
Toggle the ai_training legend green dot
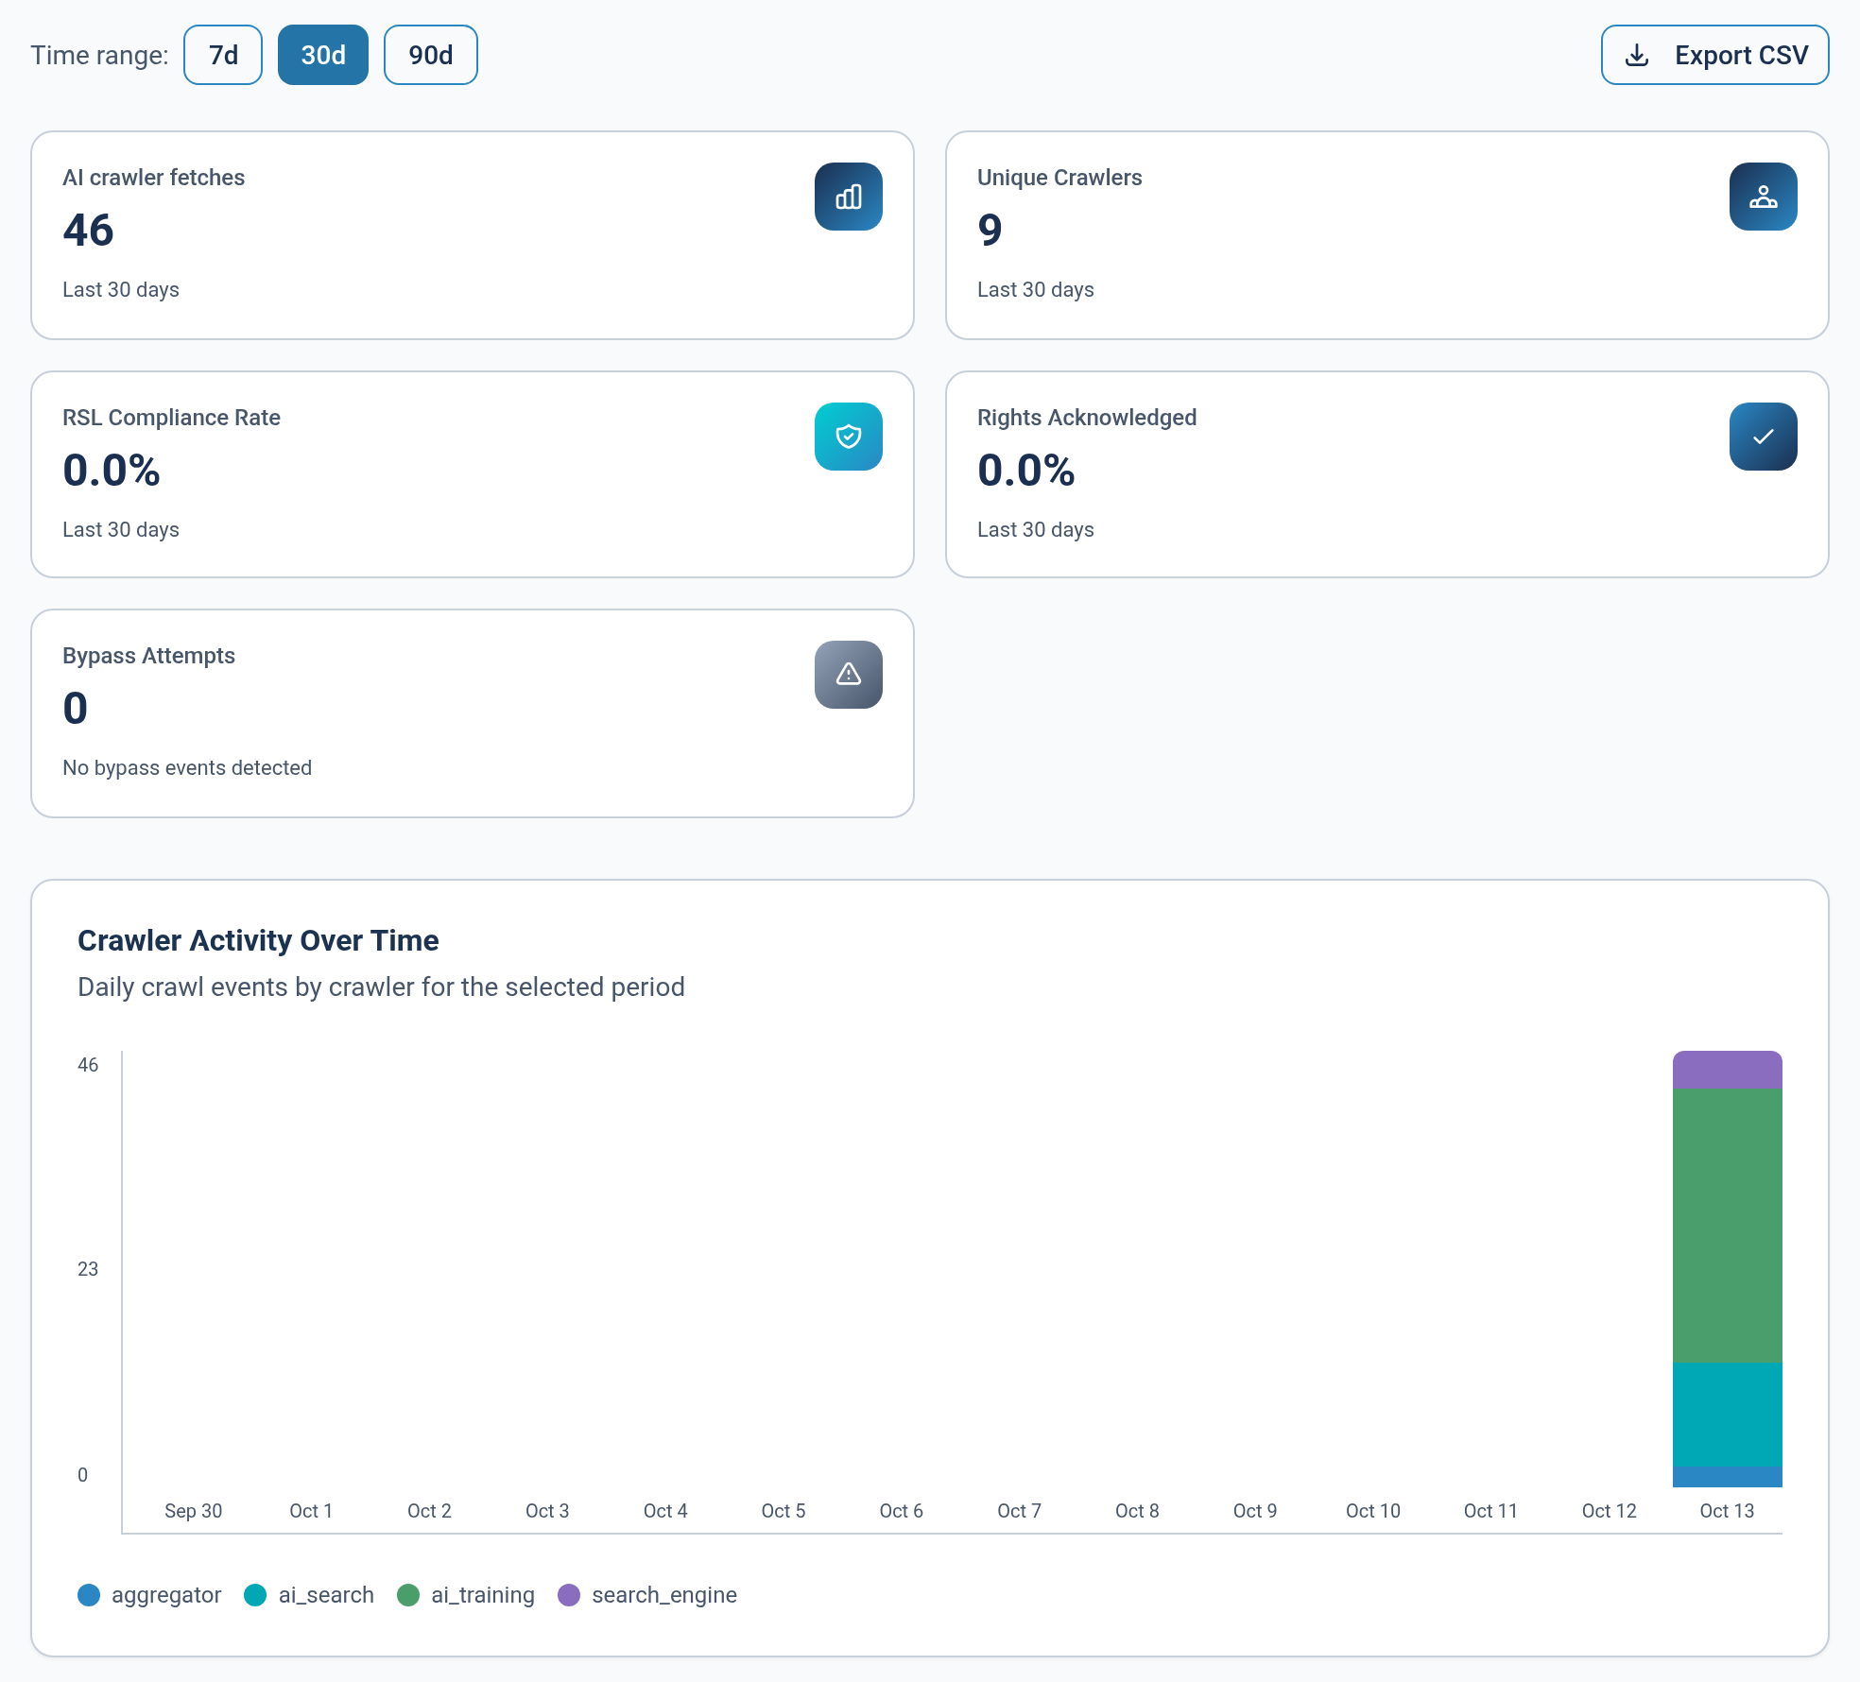(408, 1595)
